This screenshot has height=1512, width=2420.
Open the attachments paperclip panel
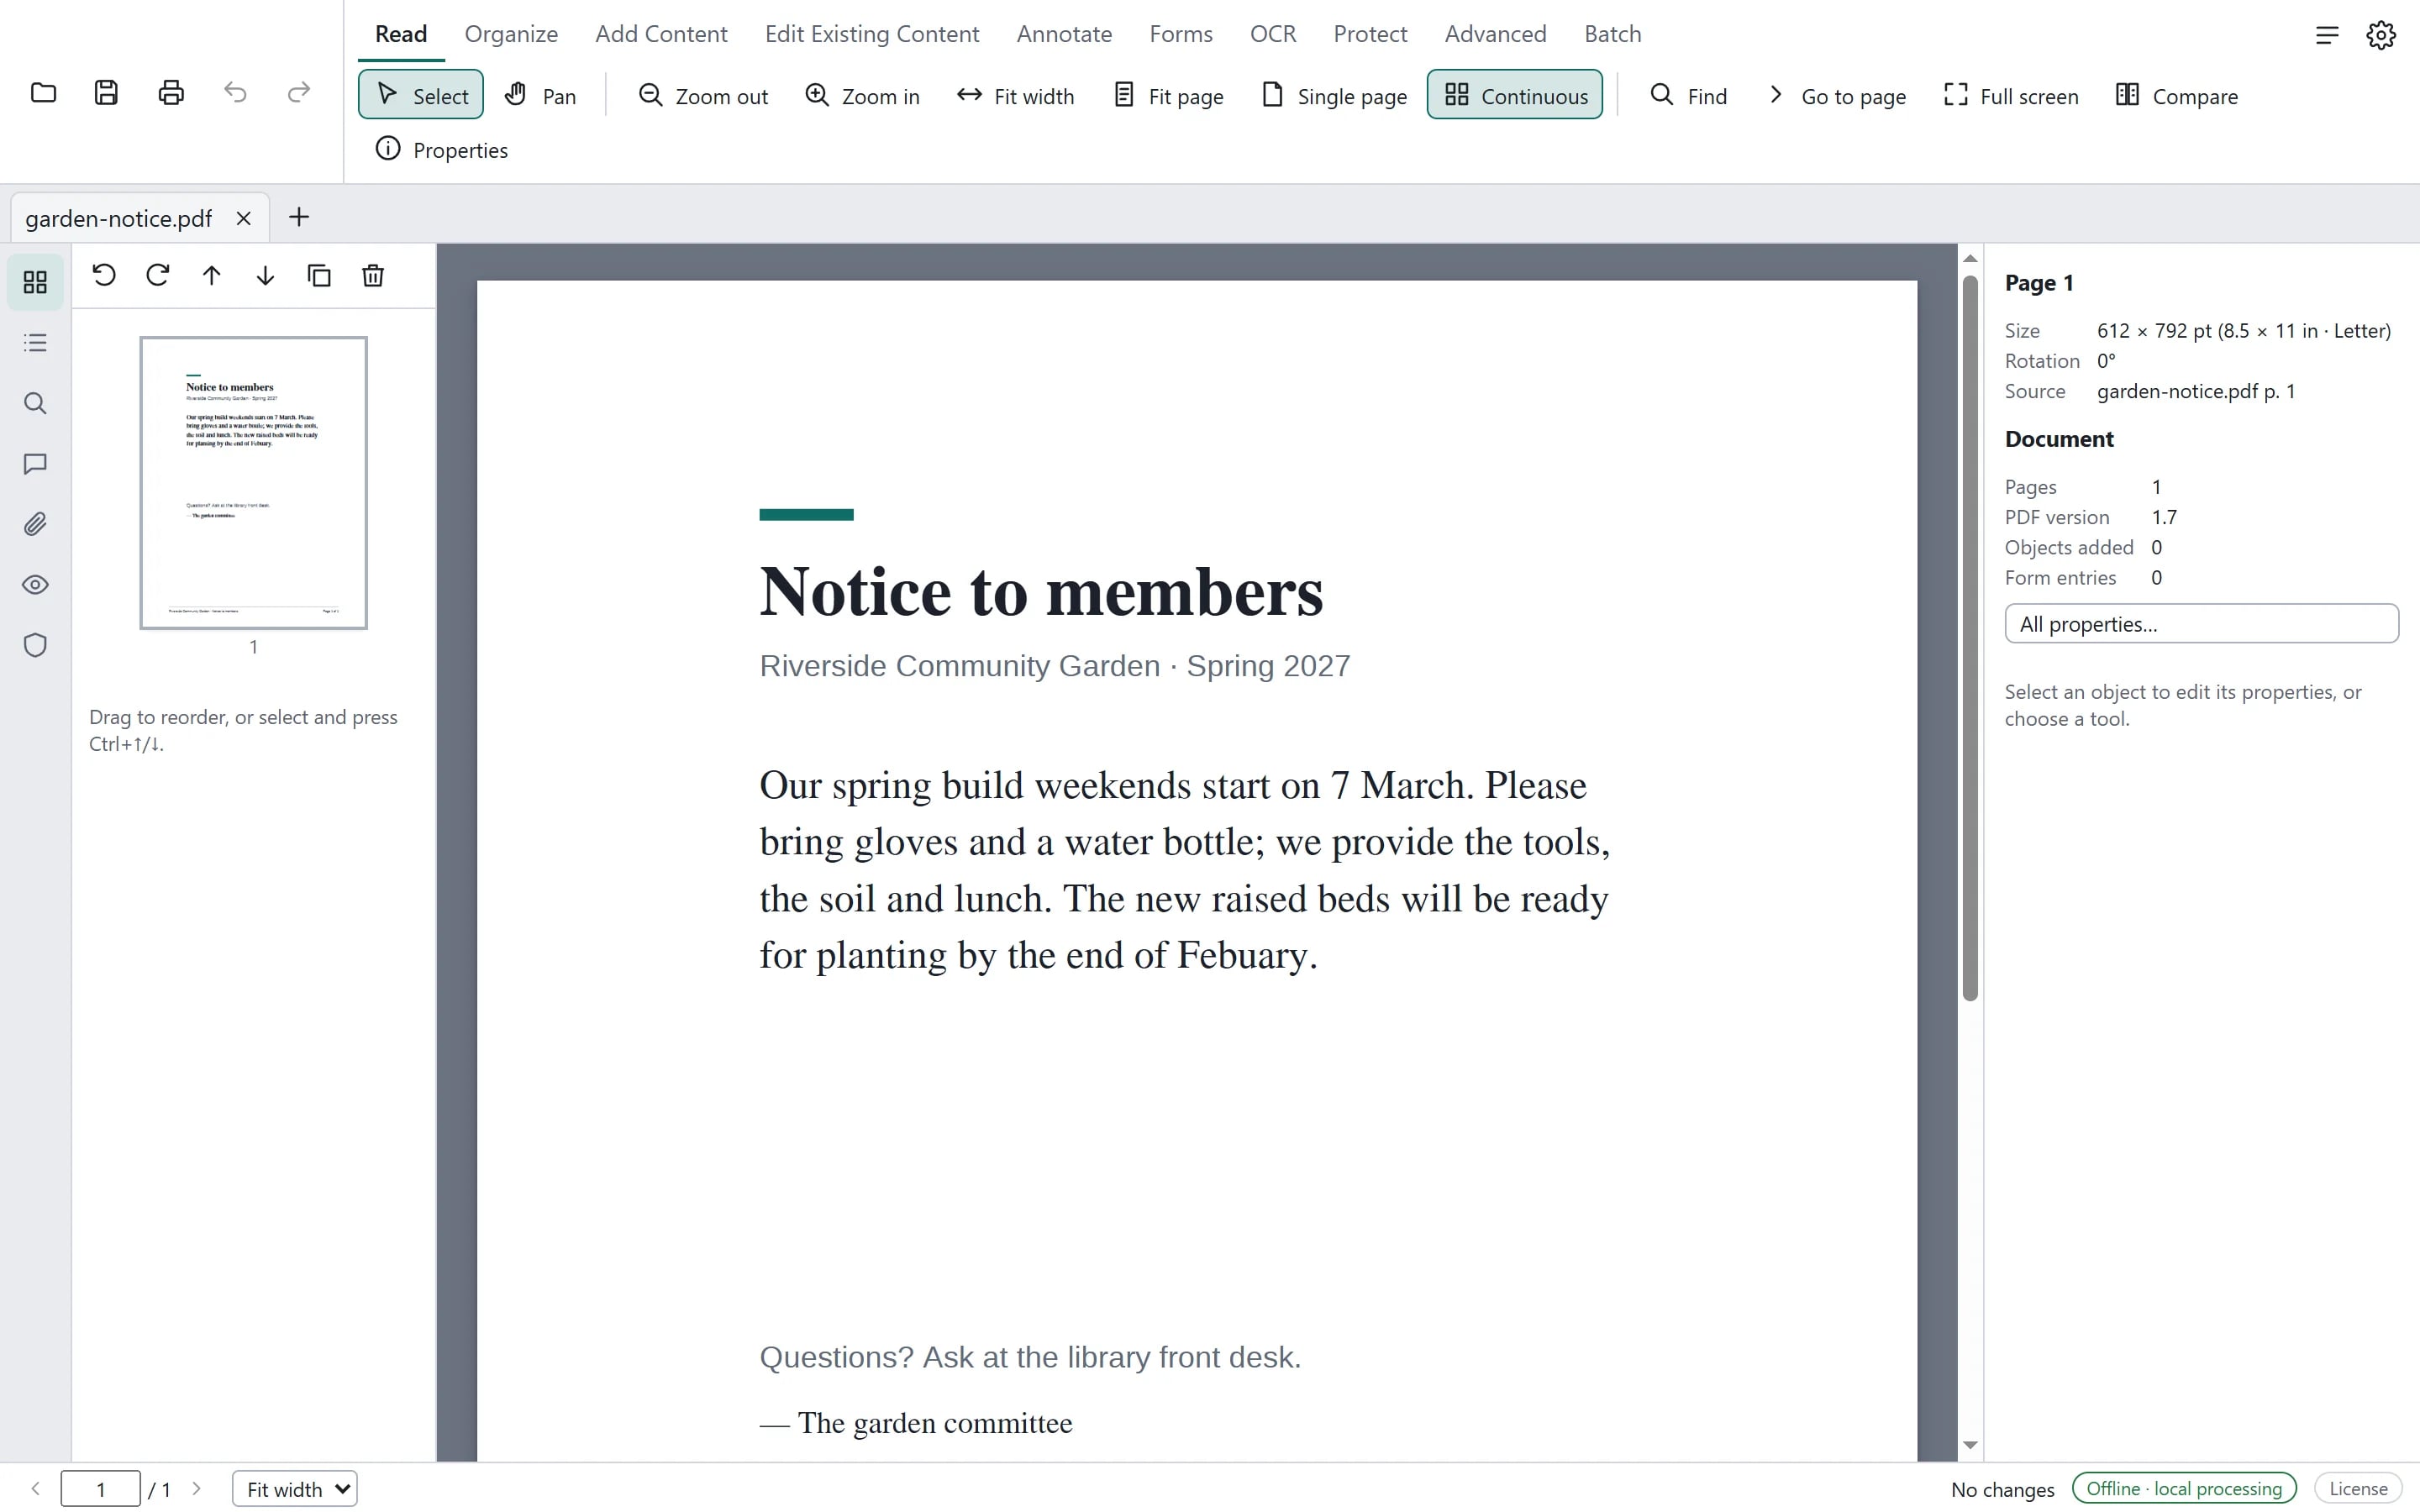point(35,524)
